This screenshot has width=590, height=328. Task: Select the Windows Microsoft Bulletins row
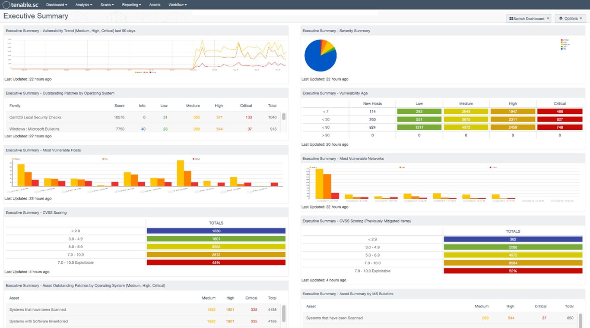click(36, 128)
